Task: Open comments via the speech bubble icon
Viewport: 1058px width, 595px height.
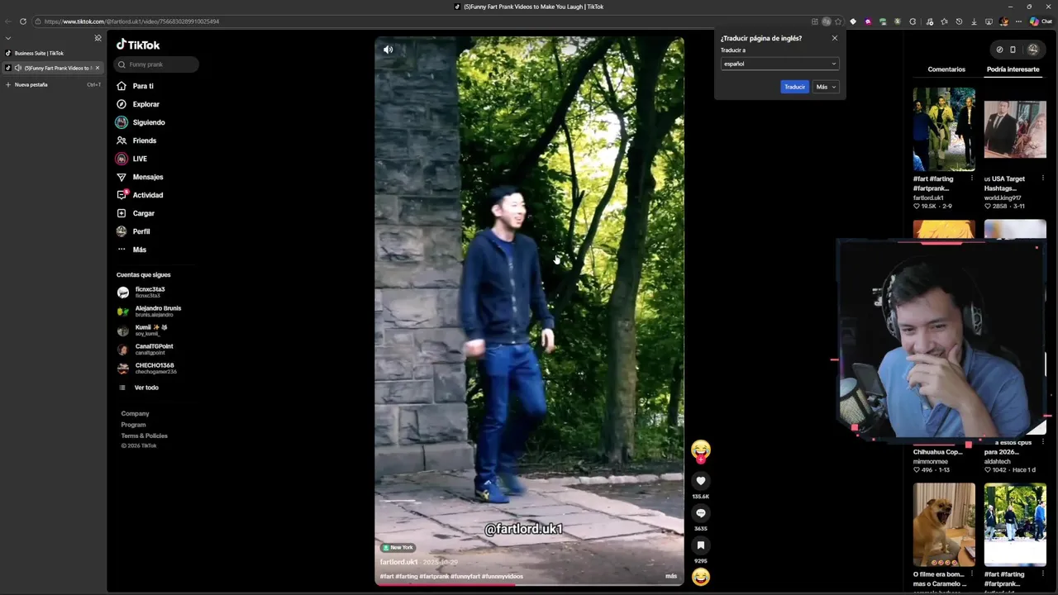Action: click(x=700, y=513)
